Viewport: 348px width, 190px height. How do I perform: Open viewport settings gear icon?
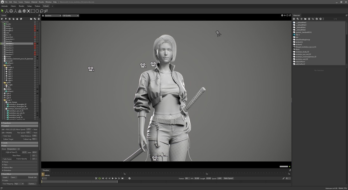pyautogui.click(x=282, y=16)
